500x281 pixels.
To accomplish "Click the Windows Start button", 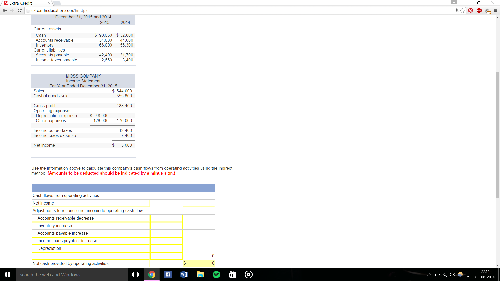I will pos(8,274).
